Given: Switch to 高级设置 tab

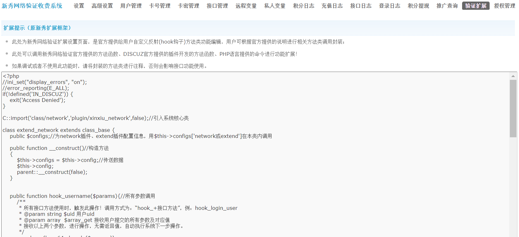Looking at the screenshot, I should (102, 6).
